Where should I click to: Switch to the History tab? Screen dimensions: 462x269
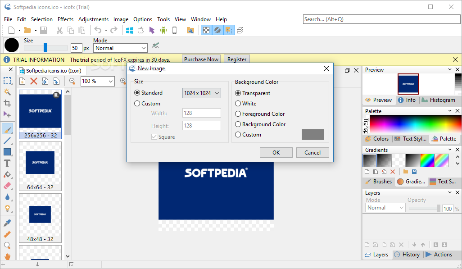point(407,255)
